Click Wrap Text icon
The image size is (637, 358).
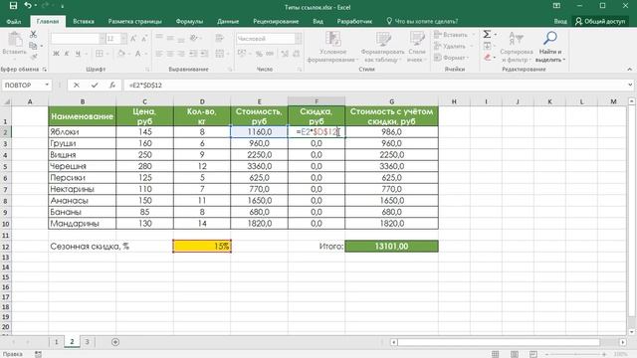(219, 38)
